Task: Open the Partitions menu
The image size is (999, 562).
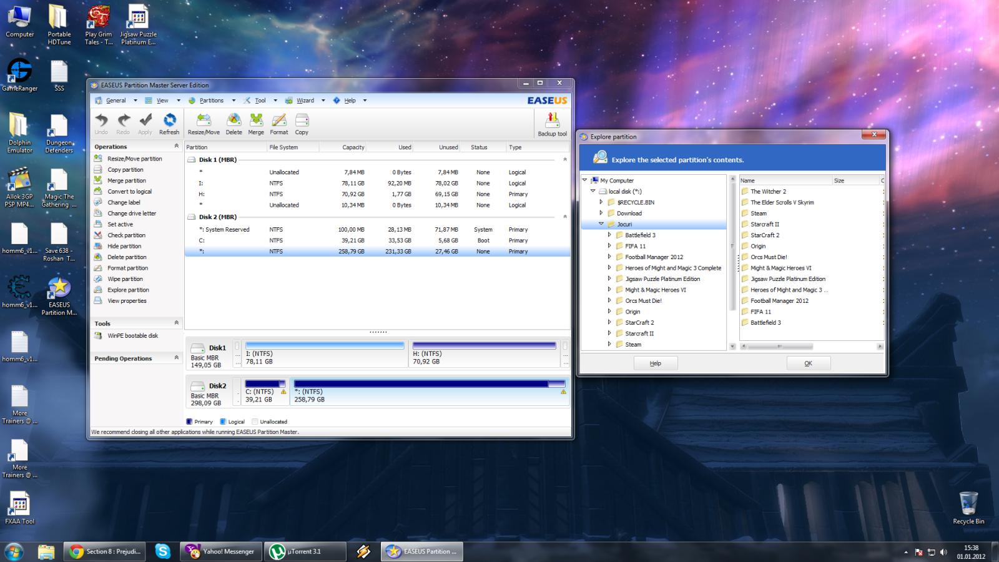Action: [x=211, y=101]
